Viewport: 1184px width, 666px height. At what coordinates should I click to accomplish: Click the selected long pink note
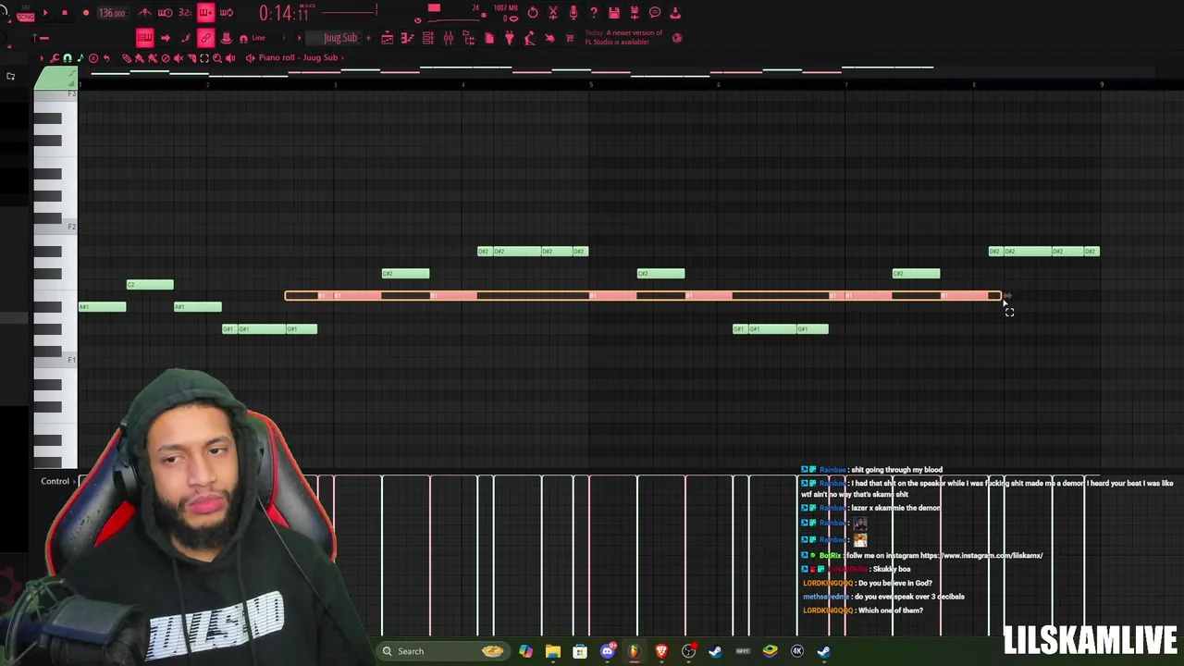pos(643,296)
